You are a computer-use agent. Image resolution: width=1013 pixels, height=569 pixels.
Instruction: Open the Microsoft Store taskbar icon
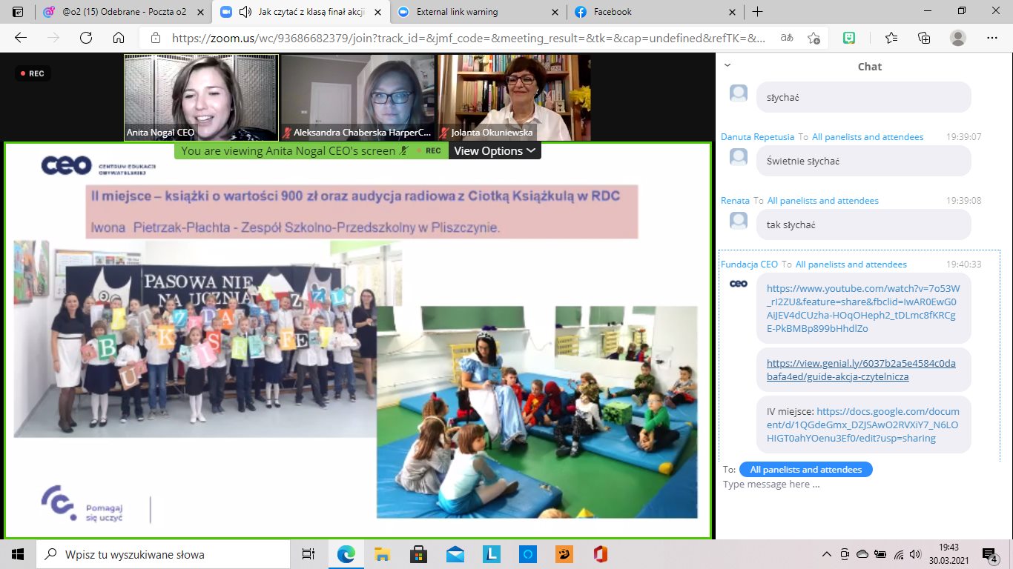pos(418,554)
